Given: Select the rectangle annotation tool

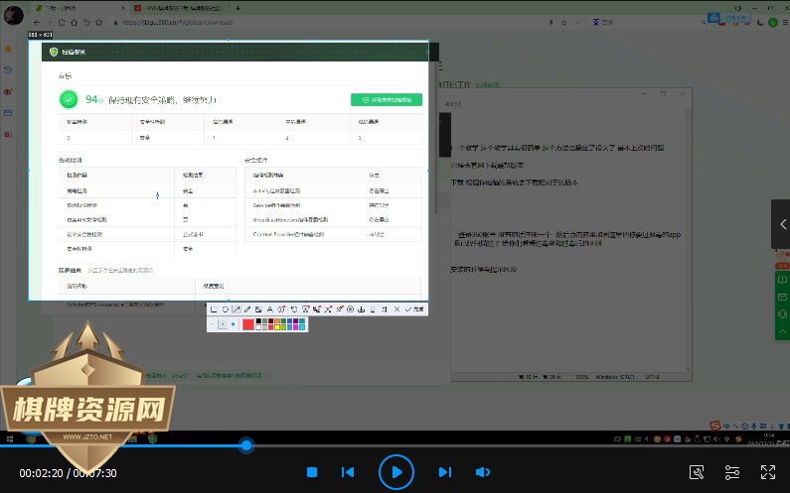Looking at the screenshot, I should (x=214, y=309).
